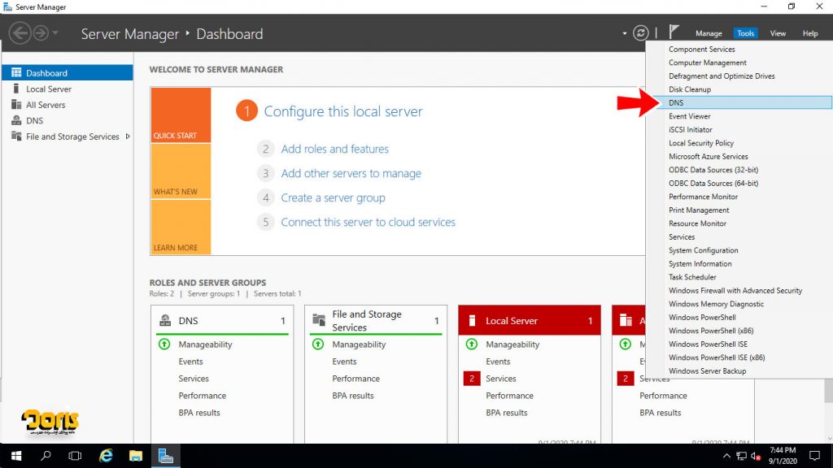The image size is (833, 468).
Task: Click the File and Storage Services sidebar icon
Action: click(x=16, y=136)
